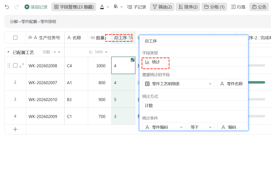Select the name cell C4
This screenshot has height=179, width=271.
pyautogui.click(x=76, y=66)
